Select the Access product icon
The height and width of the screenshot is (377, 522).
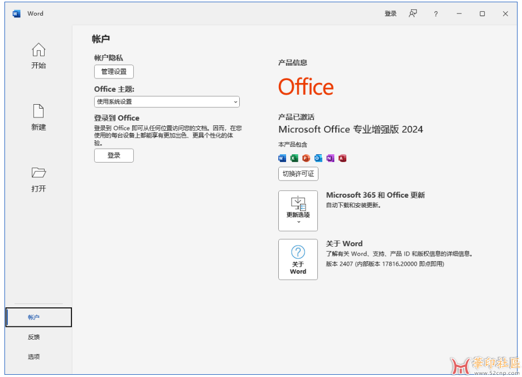[x=342, y=158]
